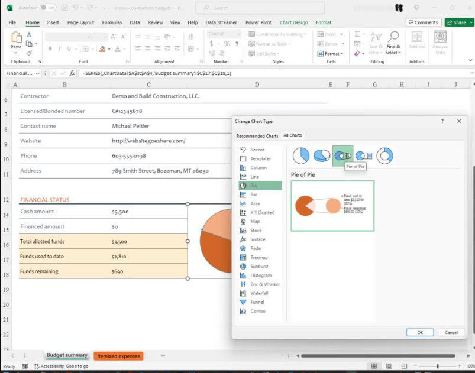The height and width of the screenshot is (373, 475).
Task: Click the Search box in title bar
Action: [260, 8]
